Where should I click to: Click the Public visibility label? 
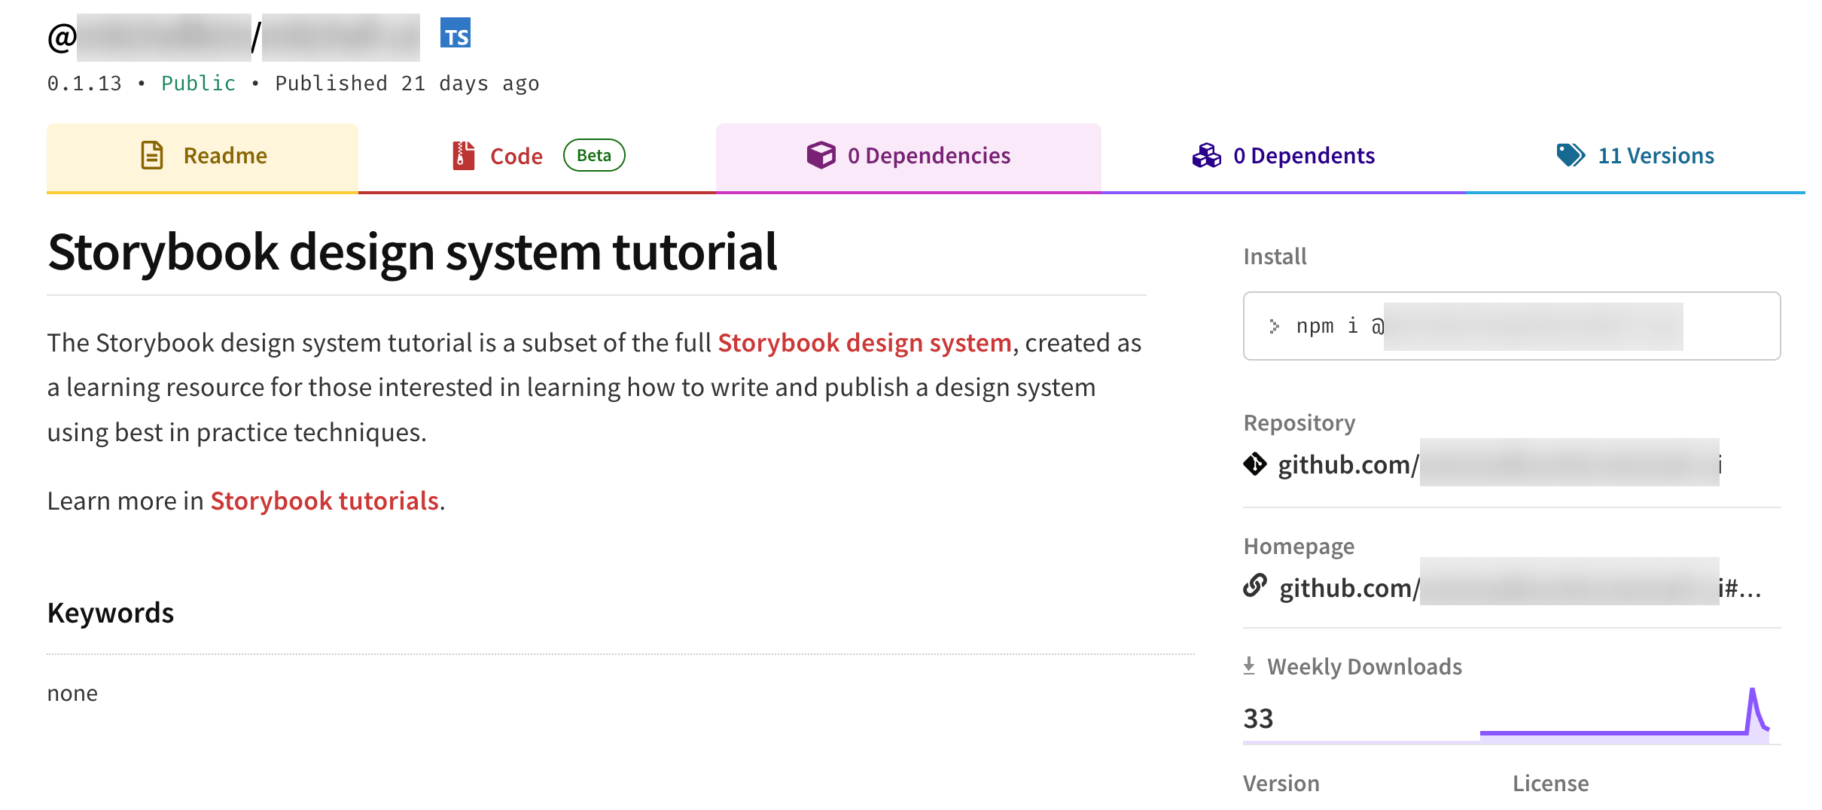[x=198, y=83]
